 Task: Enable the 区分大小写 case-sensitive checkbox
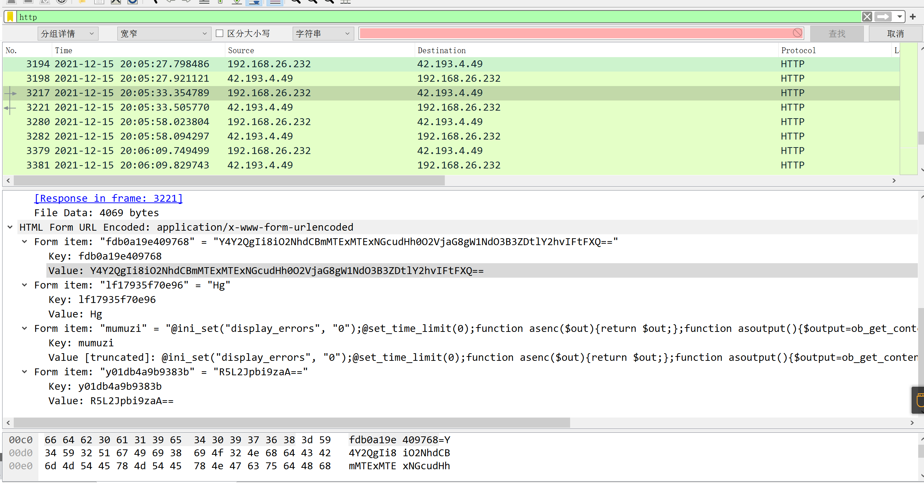tap(220, 33)
